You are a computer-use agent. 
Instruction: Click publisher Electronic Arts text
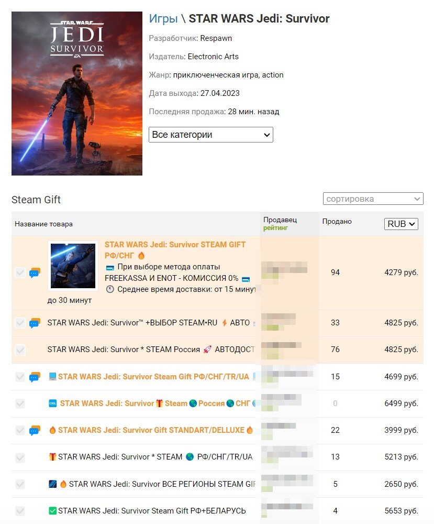(213, 57)
